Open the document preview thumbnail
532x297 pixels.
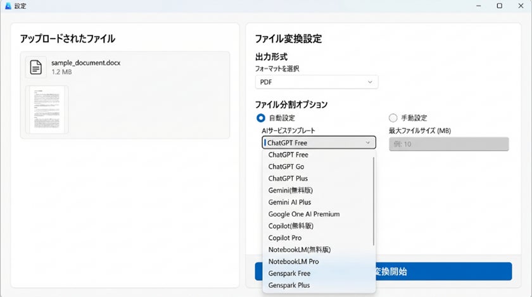pos(47,110)
